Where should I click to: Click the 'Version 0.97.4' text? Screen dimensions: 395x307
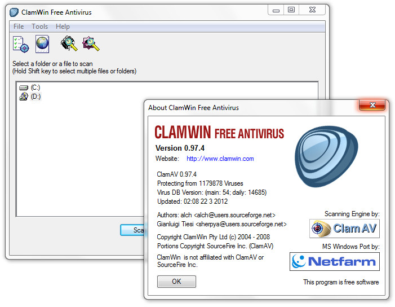point(180,148)
